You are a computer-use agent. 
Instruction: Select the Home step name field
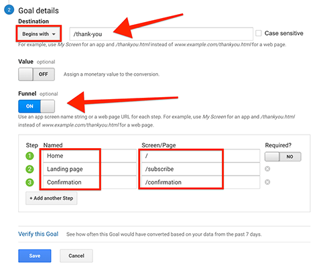click(90, 156)
